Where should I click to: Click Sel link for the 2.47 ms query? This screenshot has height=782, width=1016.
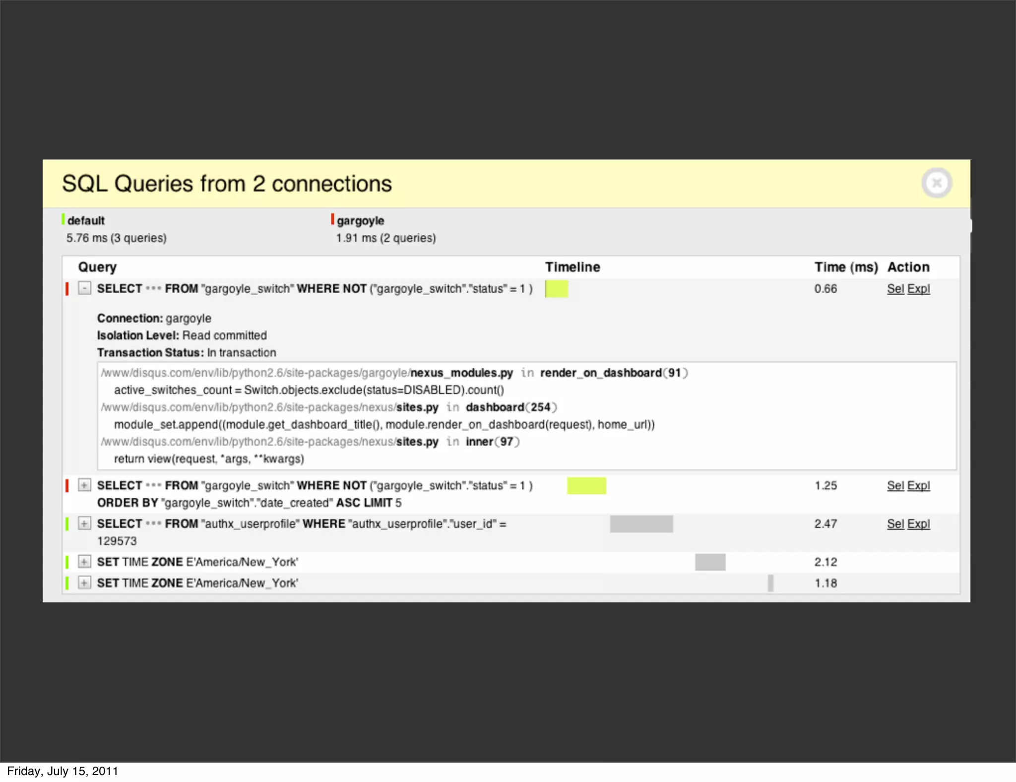pos(895,524)
